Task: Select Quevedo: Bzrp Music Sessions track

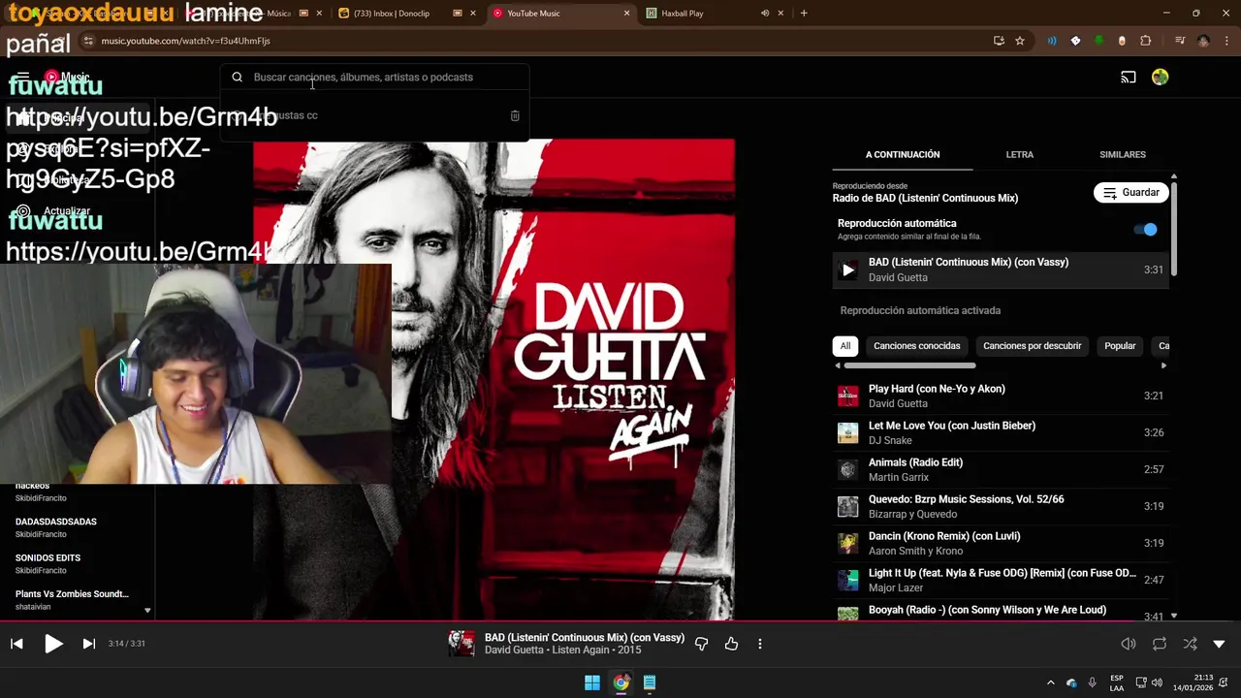Action: [1001, 506]
